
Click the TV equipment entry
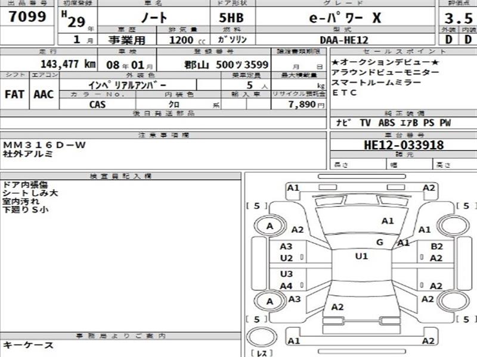coord(366,123)
